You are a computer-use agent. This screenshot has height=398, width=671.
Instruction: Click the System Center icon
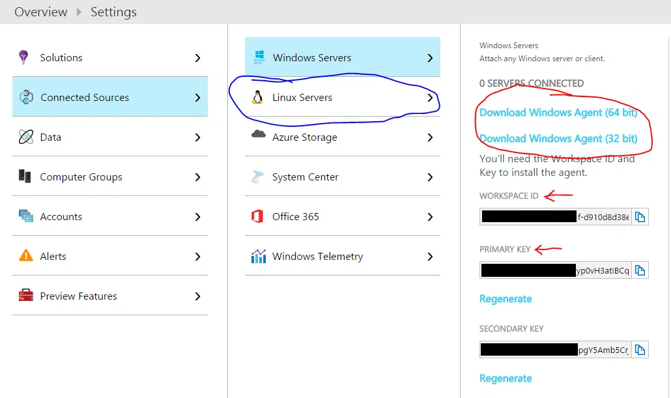(257, 177)
